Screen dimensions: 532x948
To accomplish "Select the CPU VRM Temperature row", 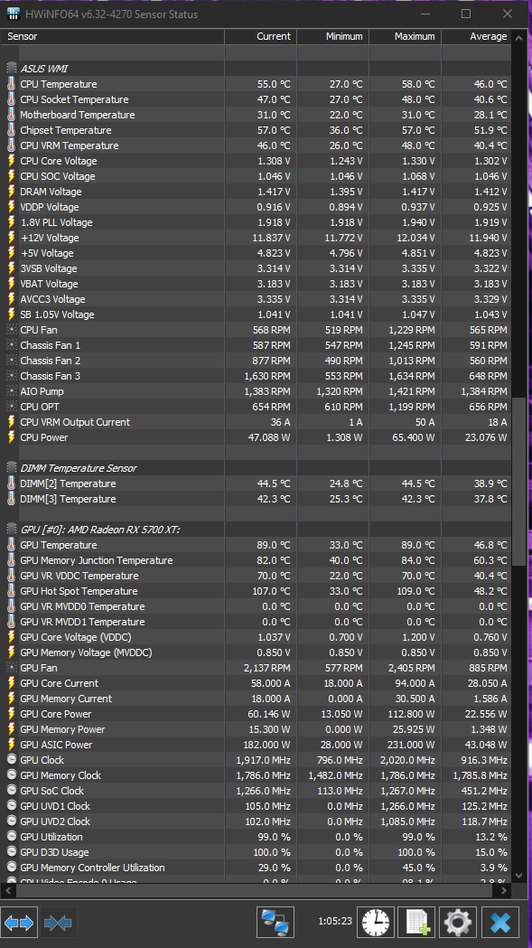I will [x=257, y=145].
